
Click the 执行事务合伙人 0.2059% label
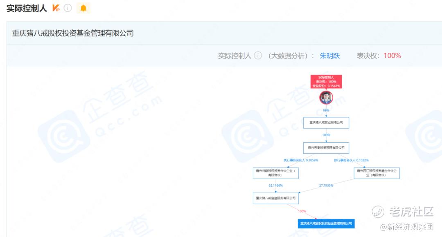tap(301, 160)
